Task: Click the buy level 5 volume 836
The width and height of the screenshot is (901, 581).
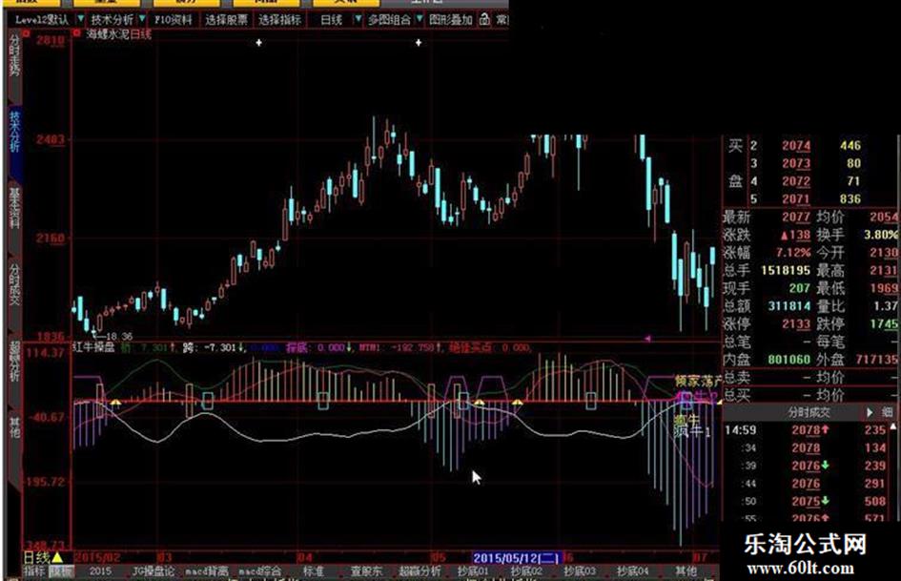Action: pyautogui.click(x=850, y=199)
